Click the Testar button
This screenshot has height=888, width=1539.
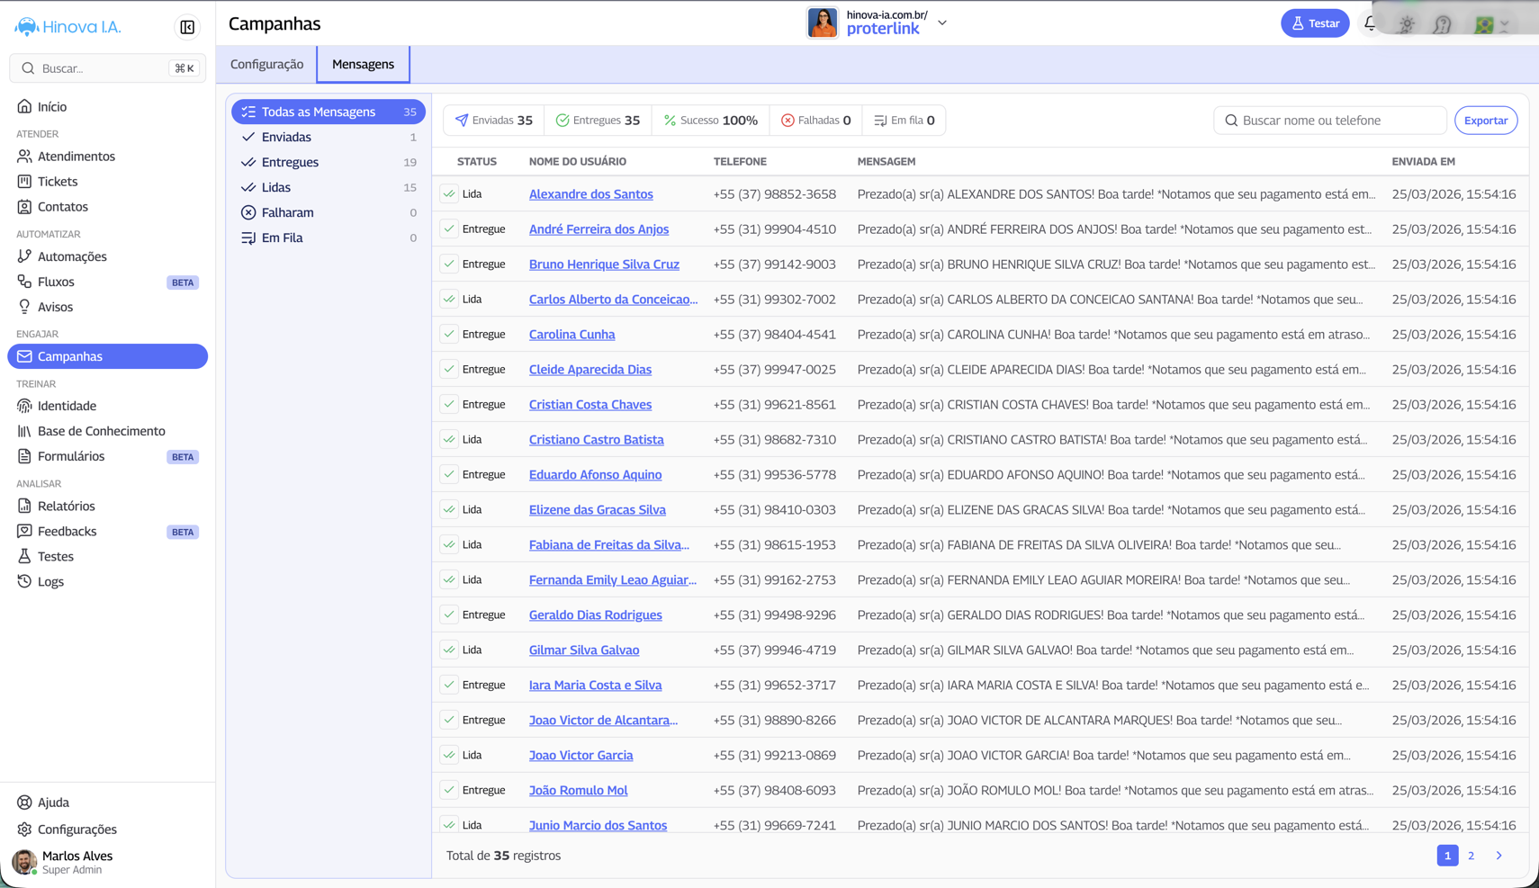tap(1314, 23)
